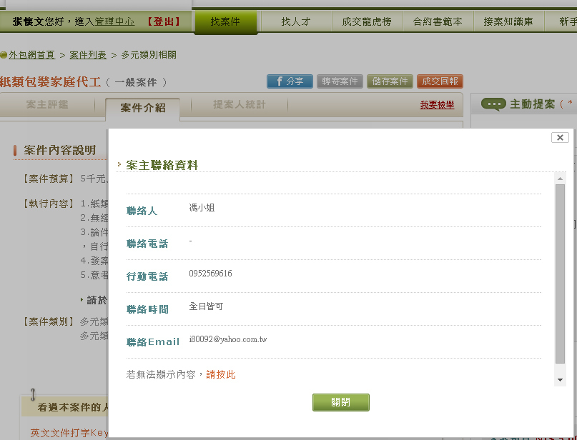The width and height of the screenshot is (577, 440).
Task: Click the 案主聯絡資料 dialog heading
Action: [162, 165]
